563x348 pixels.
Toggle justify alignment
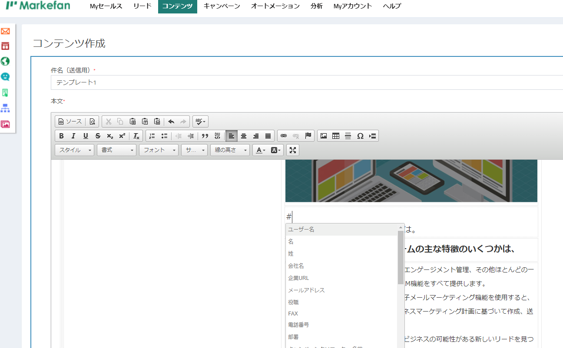(268, 136)
